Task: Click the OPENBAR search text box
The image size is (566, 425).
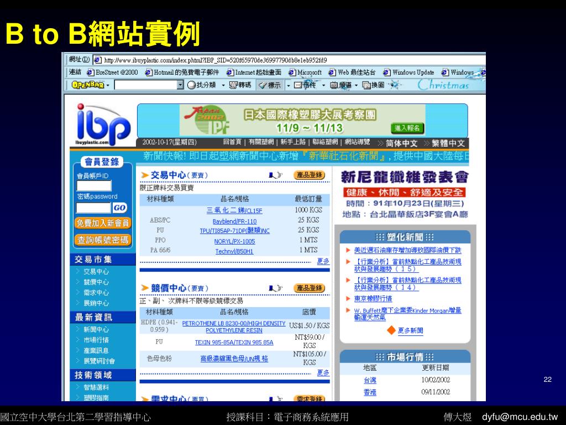Action: 146,85
